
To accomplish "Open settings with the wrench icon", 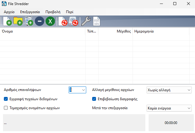I will tap(86, 21).
